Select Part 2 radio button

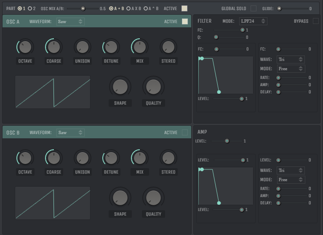30,8
